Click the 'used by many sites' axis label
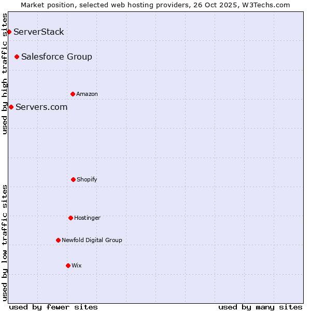The image size is (311, 311). 260,307
